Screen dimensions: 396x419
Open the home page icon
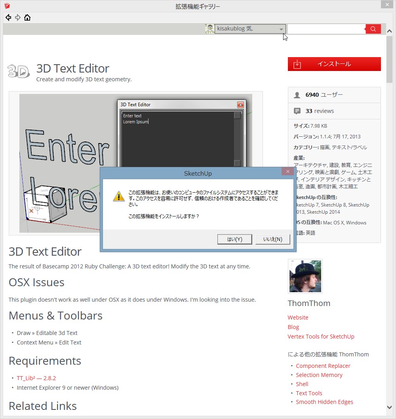pyautogui.click(x=27, y=17)
